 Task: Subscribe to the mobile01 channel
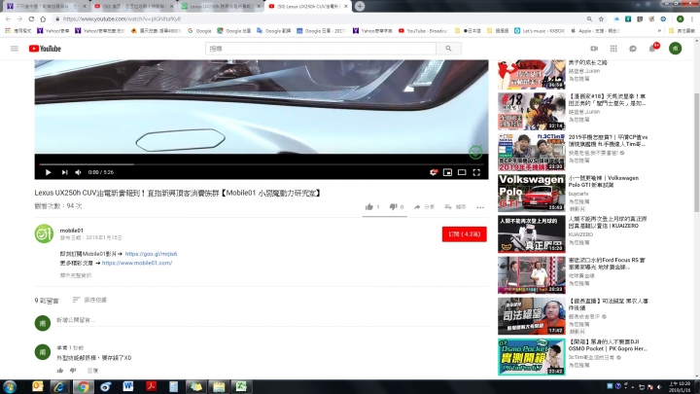465,234
